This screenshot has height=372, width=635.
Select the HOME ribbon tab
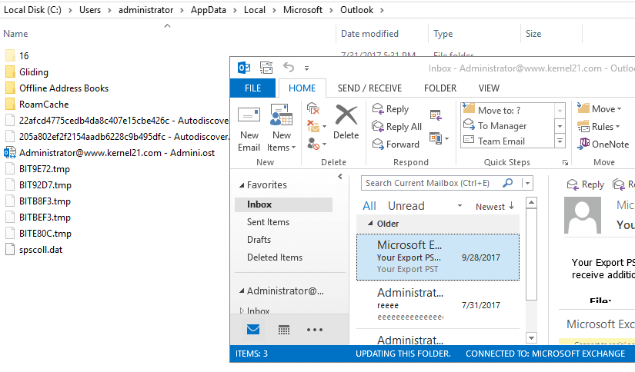coord(302,88)
